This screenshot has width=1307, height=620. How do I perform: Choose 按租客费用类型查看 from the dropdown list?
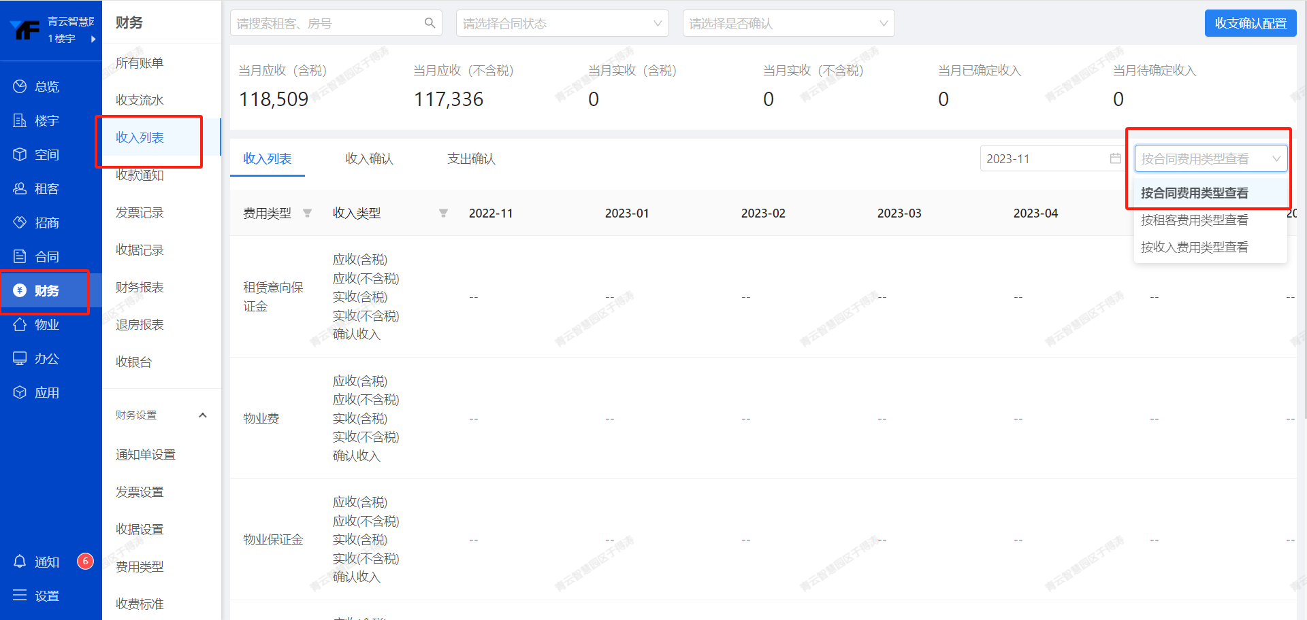tap(1194, 220)
